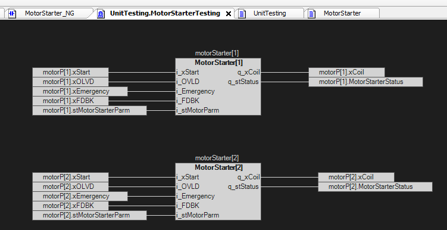The height and width of the screenshot is (230, 447).
Task: Select the MotorStarter[1] function block header
Action: (x=218, y=63)
